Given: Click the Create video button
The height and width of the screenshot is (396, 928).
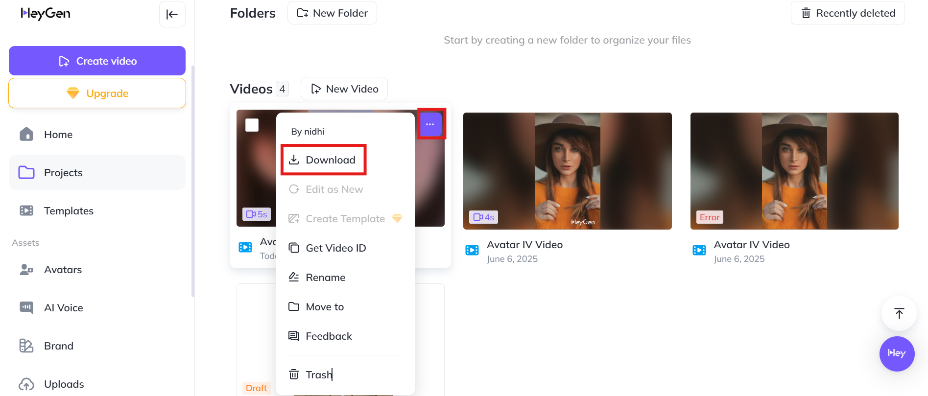Looking at the screenshot, I should (97, 61).
